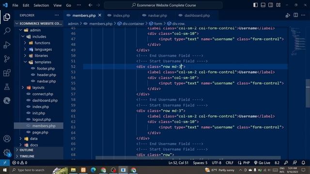Screen dimensions: 310x174
Task: Change end of line sequence CRLF
Action: pos(230,163)
